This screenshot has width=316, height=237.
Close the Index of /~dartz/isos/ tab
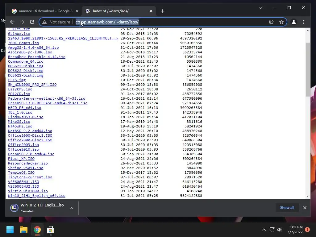(151, 11)
